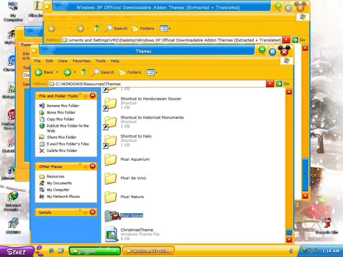Click scrollbar thumb in Themes file list
The height and width of the screenshot is (257, 343).
(x=289, y=232)
